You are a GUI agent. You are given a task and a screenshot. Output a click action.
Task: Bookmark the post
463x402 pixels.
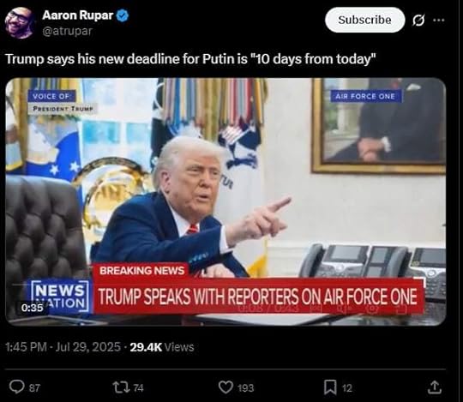click(x=330, y=387)
